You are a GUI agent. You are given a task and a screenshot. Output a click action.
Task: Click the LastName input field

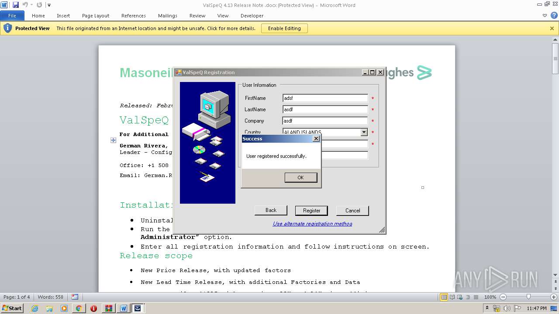(325, 109)
